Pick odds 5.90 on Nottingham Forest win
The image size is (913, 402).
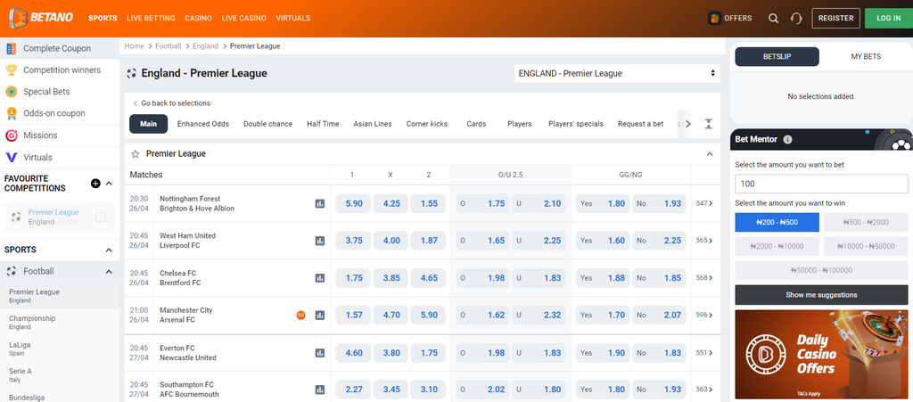coord(353,203)
